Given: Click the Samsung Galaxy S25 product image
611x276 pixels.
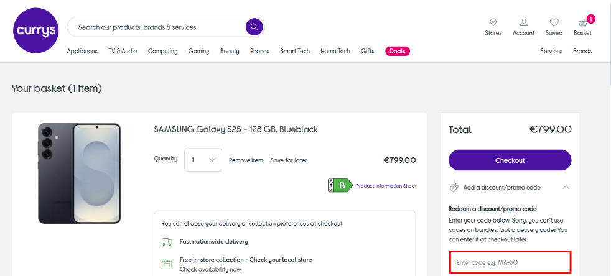Looking at the screenshot, I should click(x=80, y=173).
